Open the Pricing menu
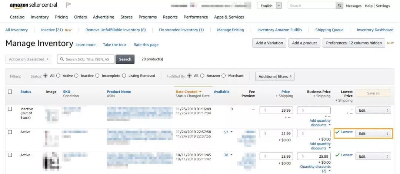Screen dimensions: 400x174 coord(61,17)
